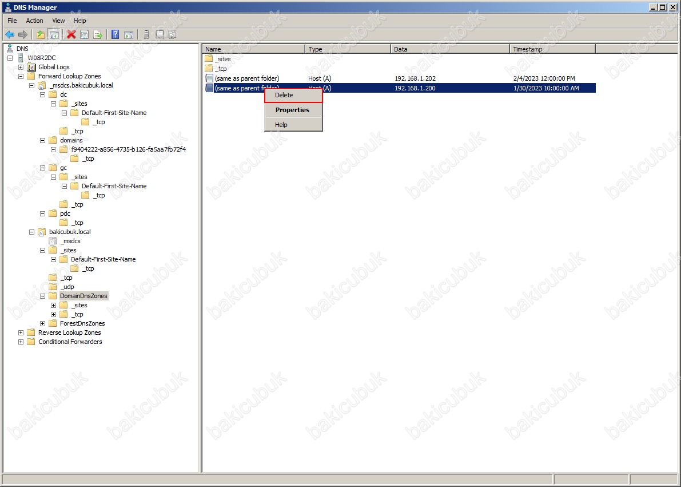
Task: Click the blue Back arrow in toolbar
Action: [9, 35]
